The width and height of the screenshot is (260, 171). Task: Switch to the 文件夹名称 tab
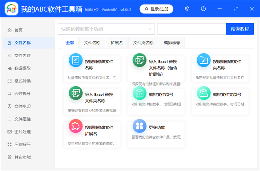(143, 43)
